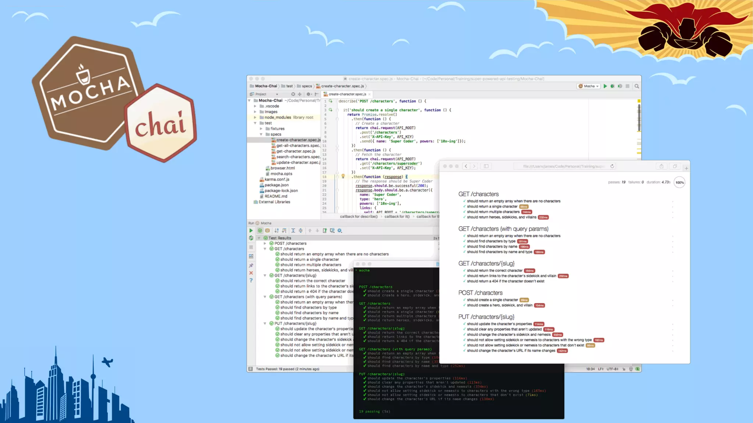Viewport: 753px width, 423px height.
Task: Toggle Safari sidebar button
Action: [x=486, y=166]
